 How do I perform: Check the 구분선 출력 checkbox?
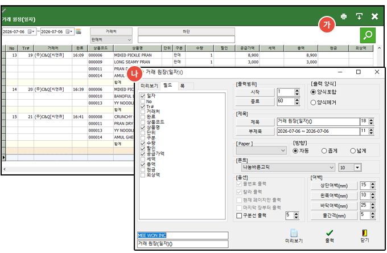click(x=239, y=216)
